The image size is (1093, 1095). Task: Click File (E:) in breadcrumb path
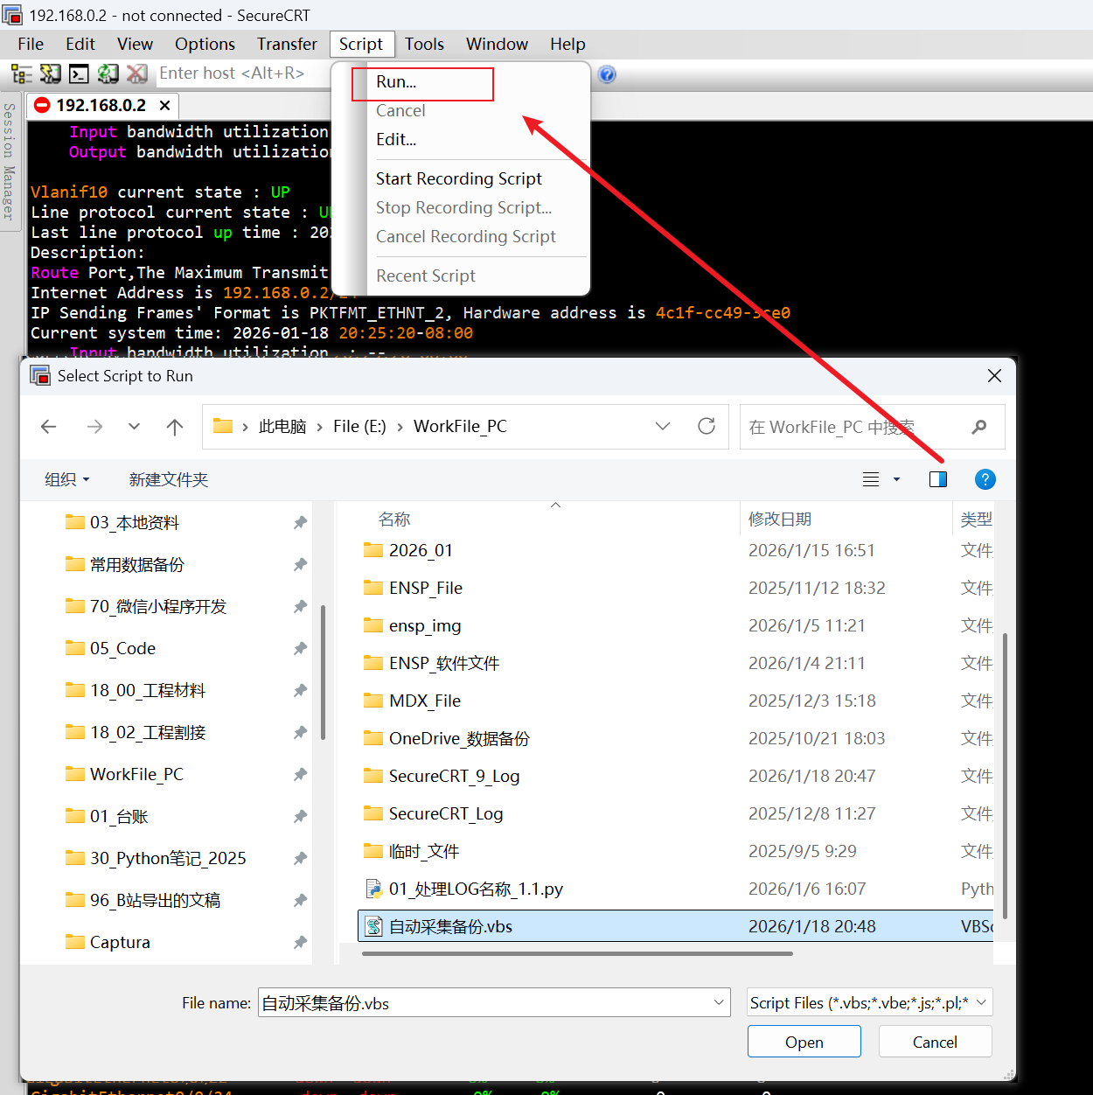click(x=359, y=427)
